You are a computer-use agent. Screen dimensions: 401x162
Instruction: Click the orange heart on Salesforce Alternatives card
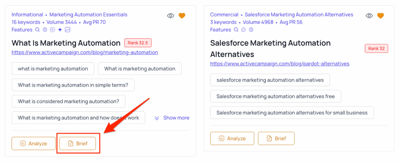tap(381, 16)
